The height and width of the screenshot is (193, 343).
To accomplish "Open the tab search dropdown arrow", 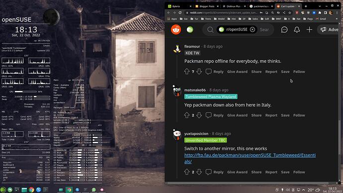I will pyautogui.click(x=320, y=6).
